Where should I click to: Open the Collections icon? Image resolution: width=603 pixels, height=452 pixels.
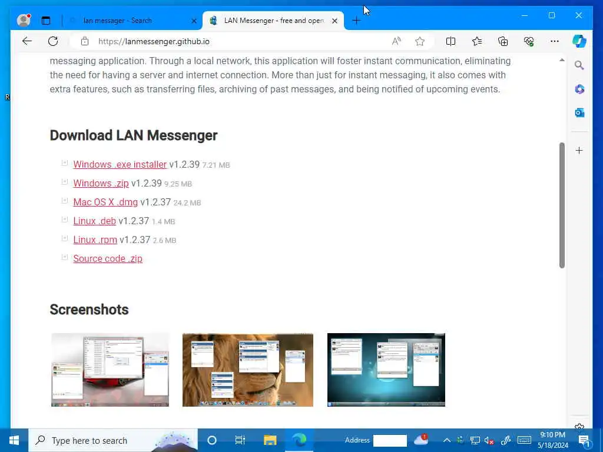pos(503,41)
